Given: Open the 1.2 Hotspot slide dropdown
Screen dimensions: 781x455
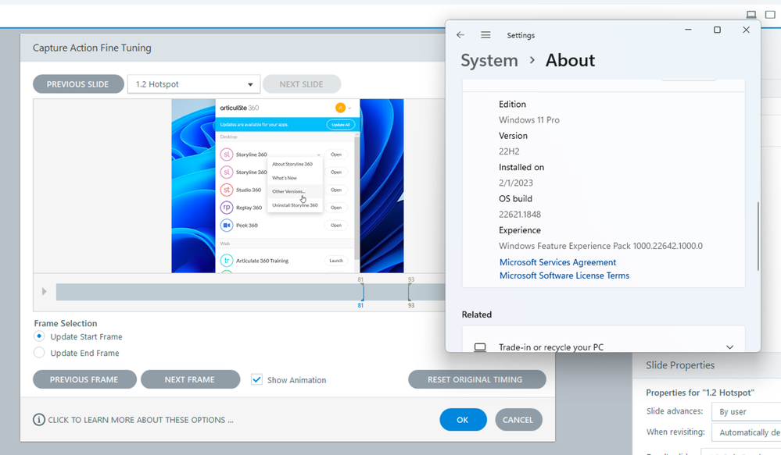Looking at the screenshot, I should click(x=193, y=84).
